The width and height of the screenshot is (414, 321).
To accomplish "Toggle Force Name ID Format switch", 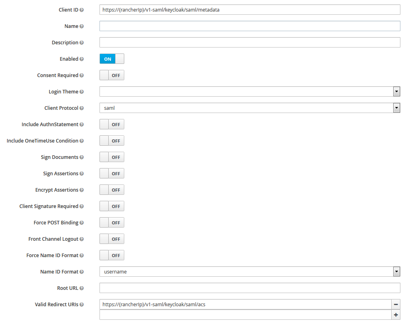I will (x=111, y=255).
